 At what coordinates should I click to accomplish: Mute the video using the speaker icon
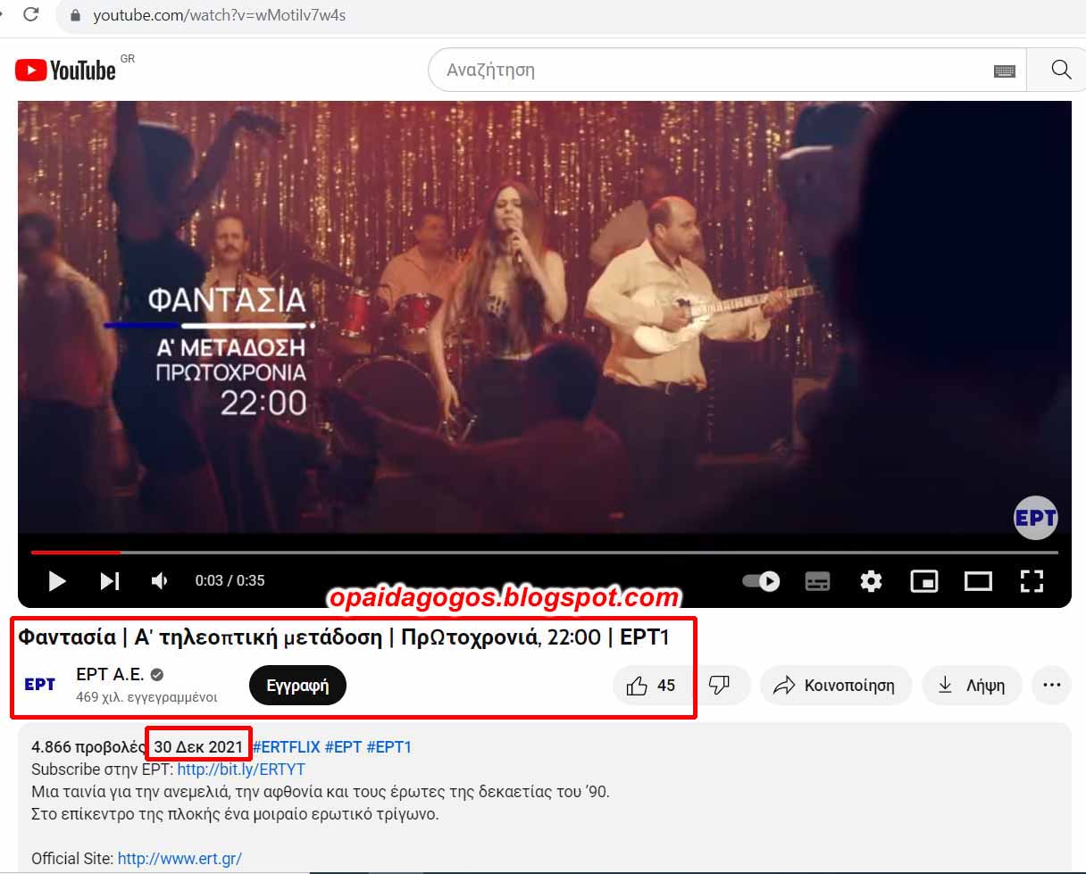[160, 581]
